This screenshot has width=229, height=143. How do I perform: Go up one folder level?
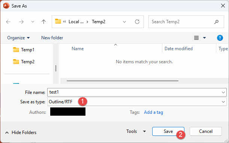[43, 22]
